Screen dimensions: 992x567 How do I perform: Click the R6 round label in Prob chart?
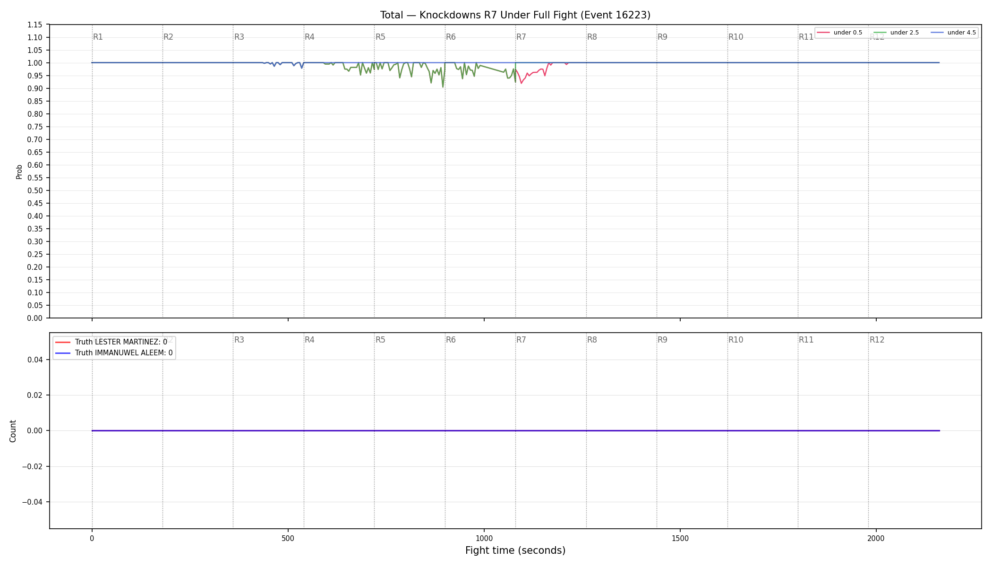[x=451, y=37]
